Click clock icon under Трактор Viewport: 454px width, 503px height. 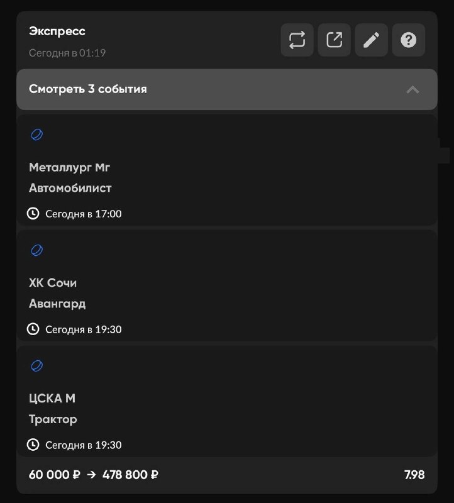(x=33, y=445)
